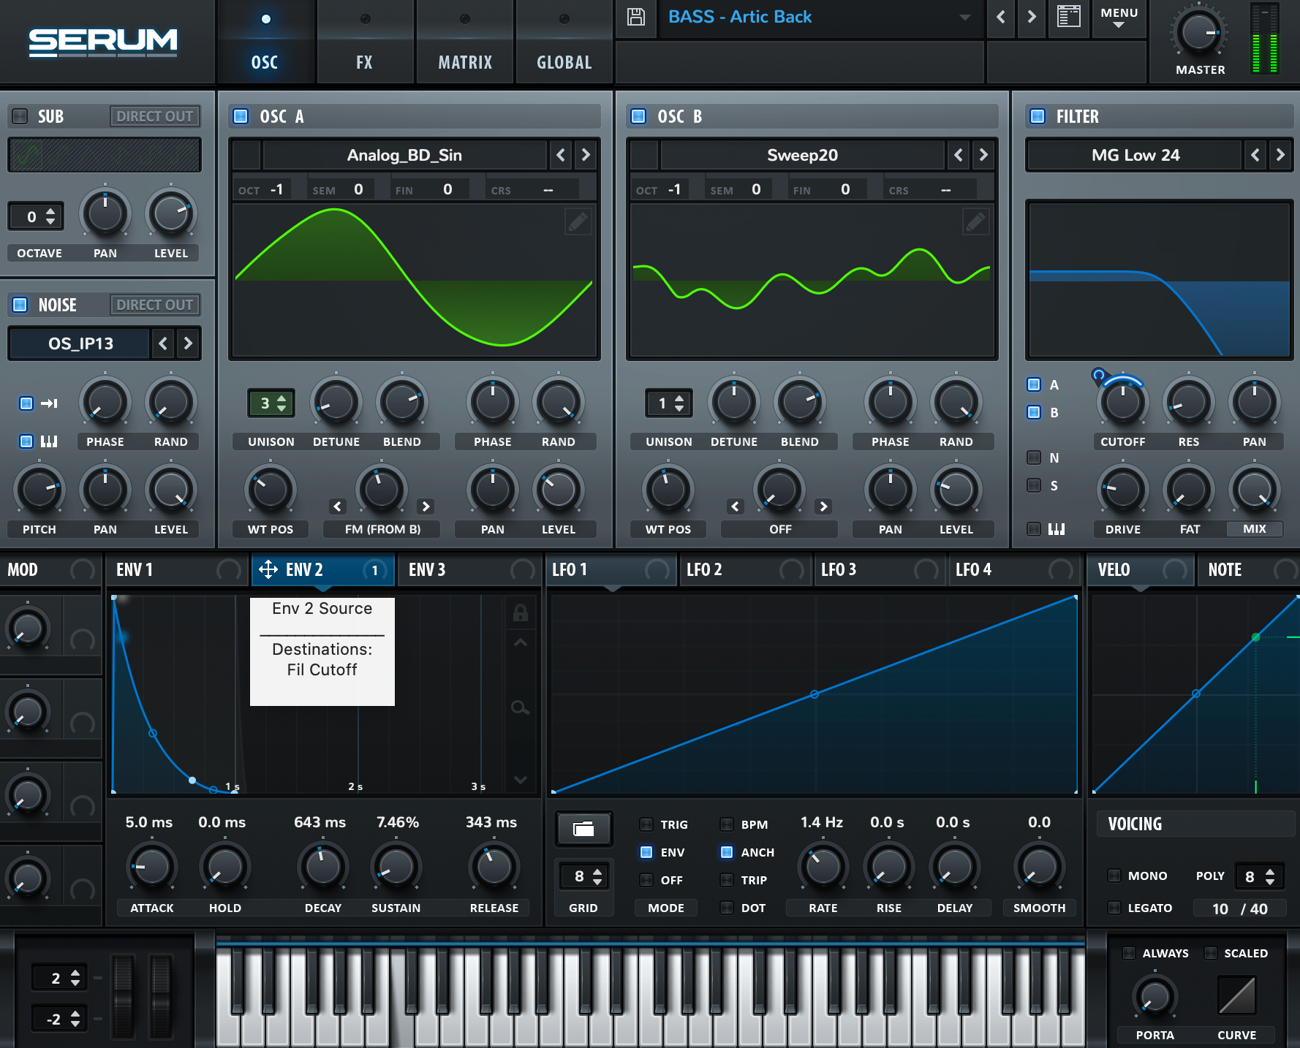Viewport: 1300px width, 1048px height.
Task: Click the SUB DIRECT OUT button
Action: point(155,116)
